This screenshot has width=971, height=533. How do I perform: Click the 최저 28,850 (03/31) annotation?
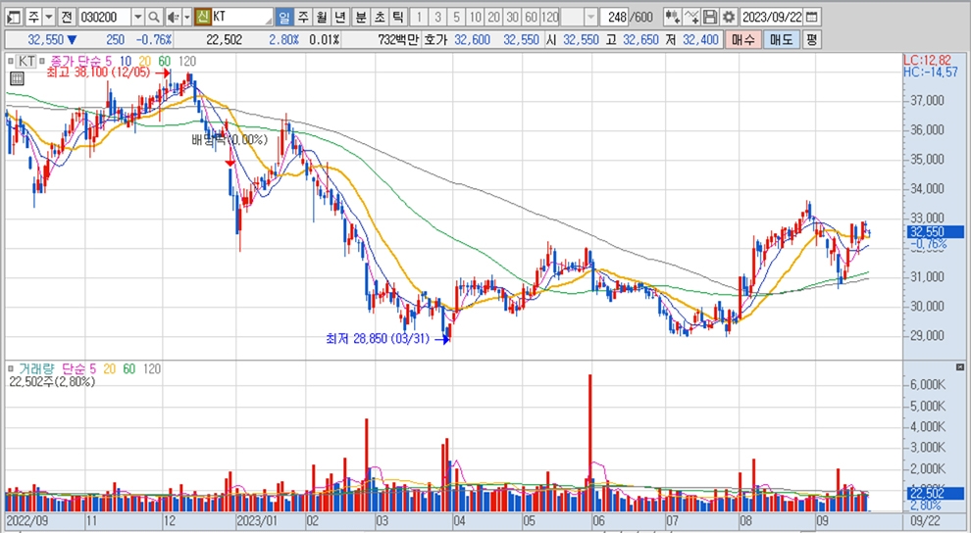coord(379,339)
